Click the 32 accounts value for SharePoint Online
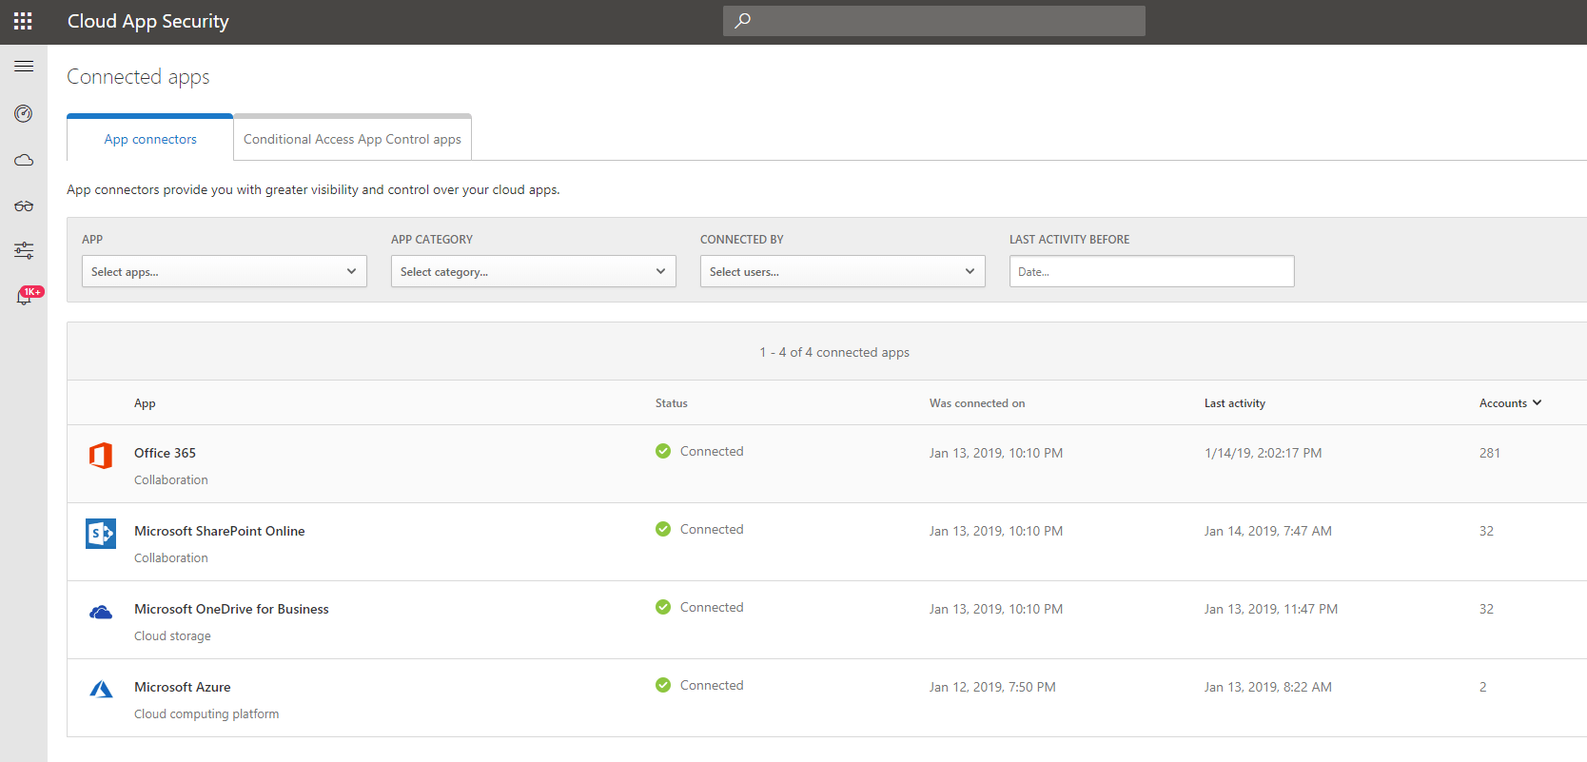This screenshot has width=1587, height=762. coord(1487,531)
